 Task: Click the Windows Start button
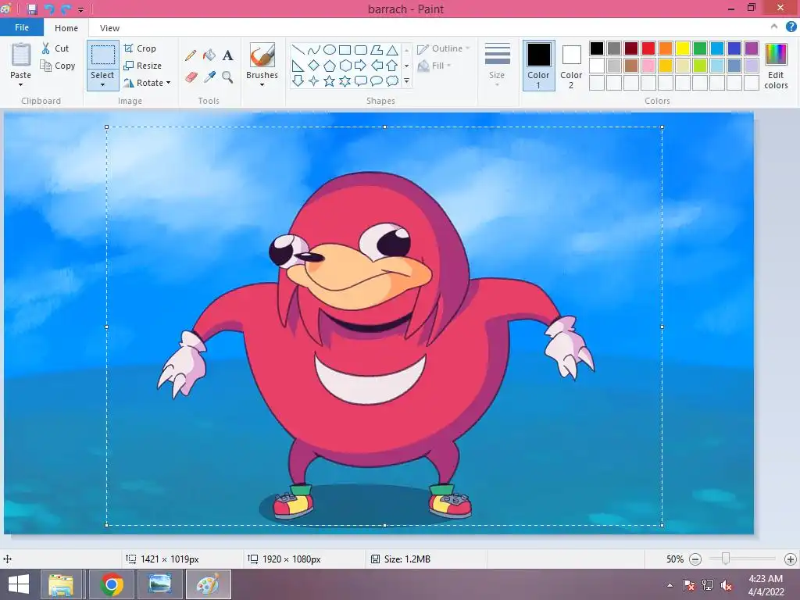point(19,584)
